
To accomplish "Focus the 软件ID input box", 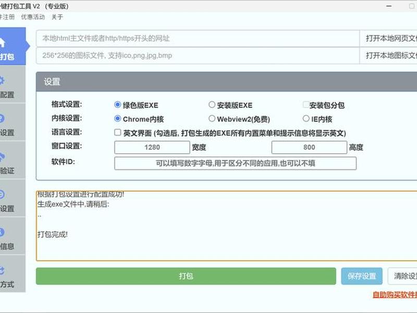I will (236, 163).
